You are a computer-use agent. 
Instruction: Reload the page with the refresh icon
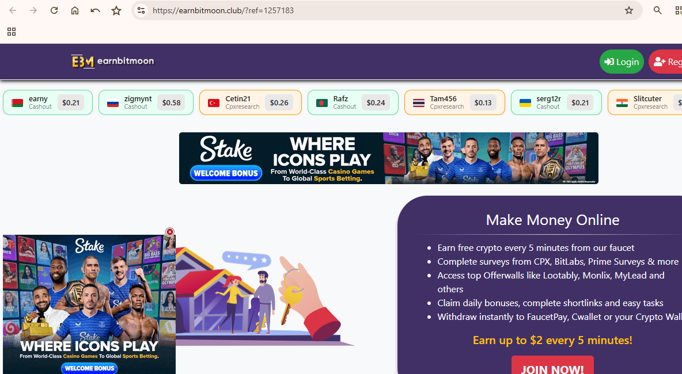pyautogui.click(x=54, y=10)
